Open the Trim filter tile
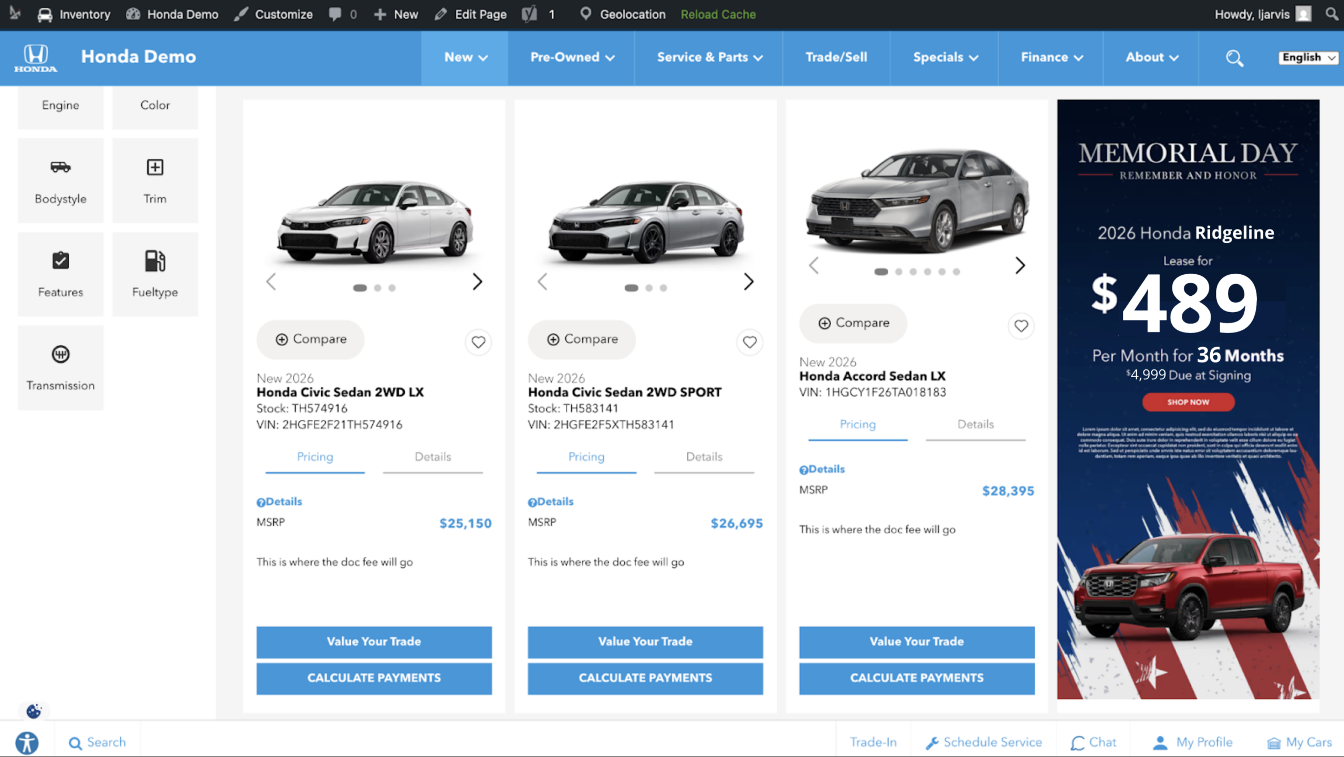1344x757 pixels. pyautogui.click(x=155, y=181)
